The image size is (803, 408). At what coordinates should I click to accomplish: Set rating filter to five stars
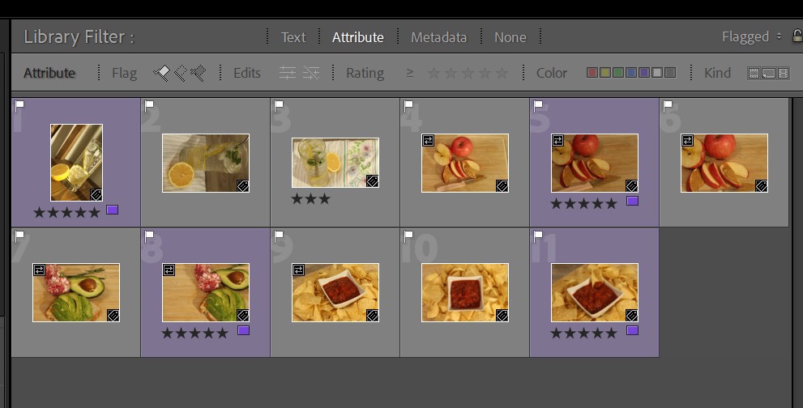pos(502,73)
